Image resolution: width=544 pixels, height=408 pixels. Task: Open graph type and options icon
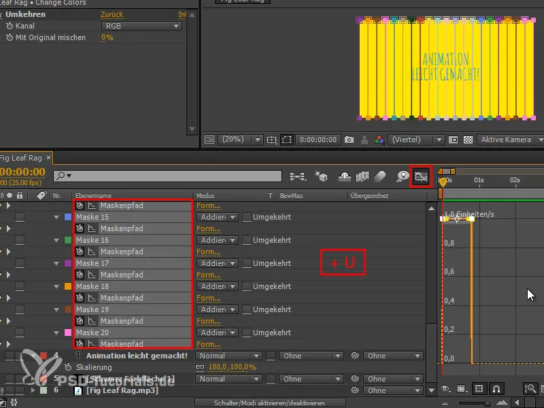pos(461,389)
